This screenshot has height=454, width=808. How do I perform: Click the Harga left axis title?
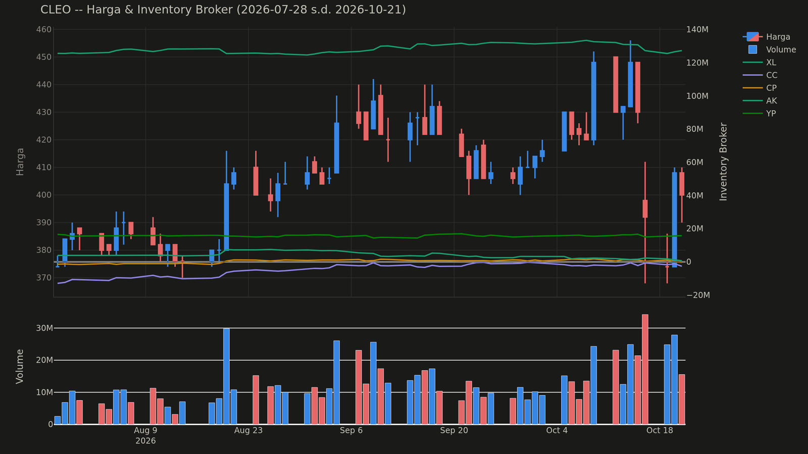pyautogui.click(x=20, y=161)
